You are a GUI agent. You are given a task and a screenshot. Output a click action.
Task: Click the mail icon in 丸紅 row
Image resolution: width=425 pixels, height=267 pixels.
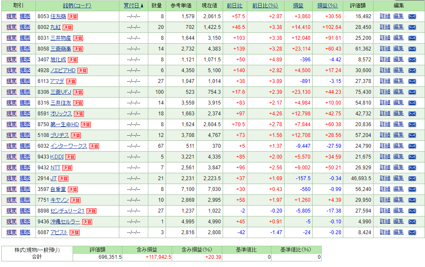tap(412, 27)
